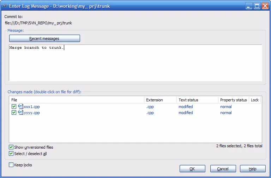Screen dimensions: 271x178
Task: Toggle Show unversioned files checkbox
Action: click(11, 147)
